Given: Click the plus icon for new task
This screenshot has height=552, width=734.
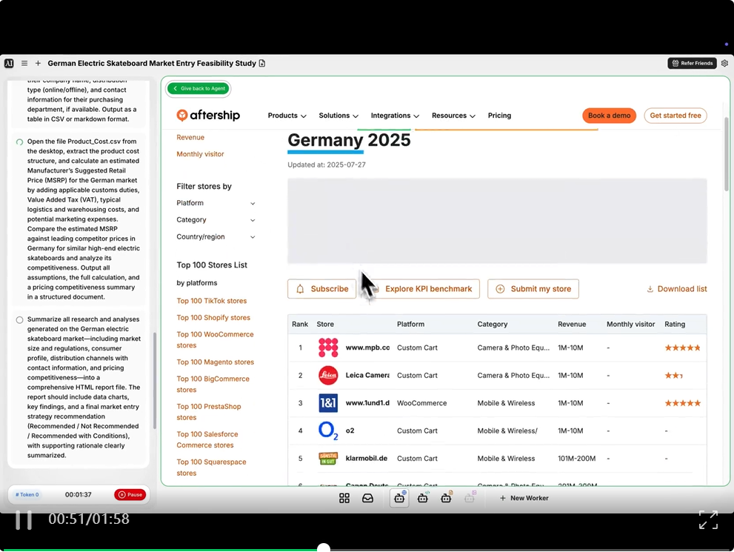Looking at the screenshot, I should point(38,63).
